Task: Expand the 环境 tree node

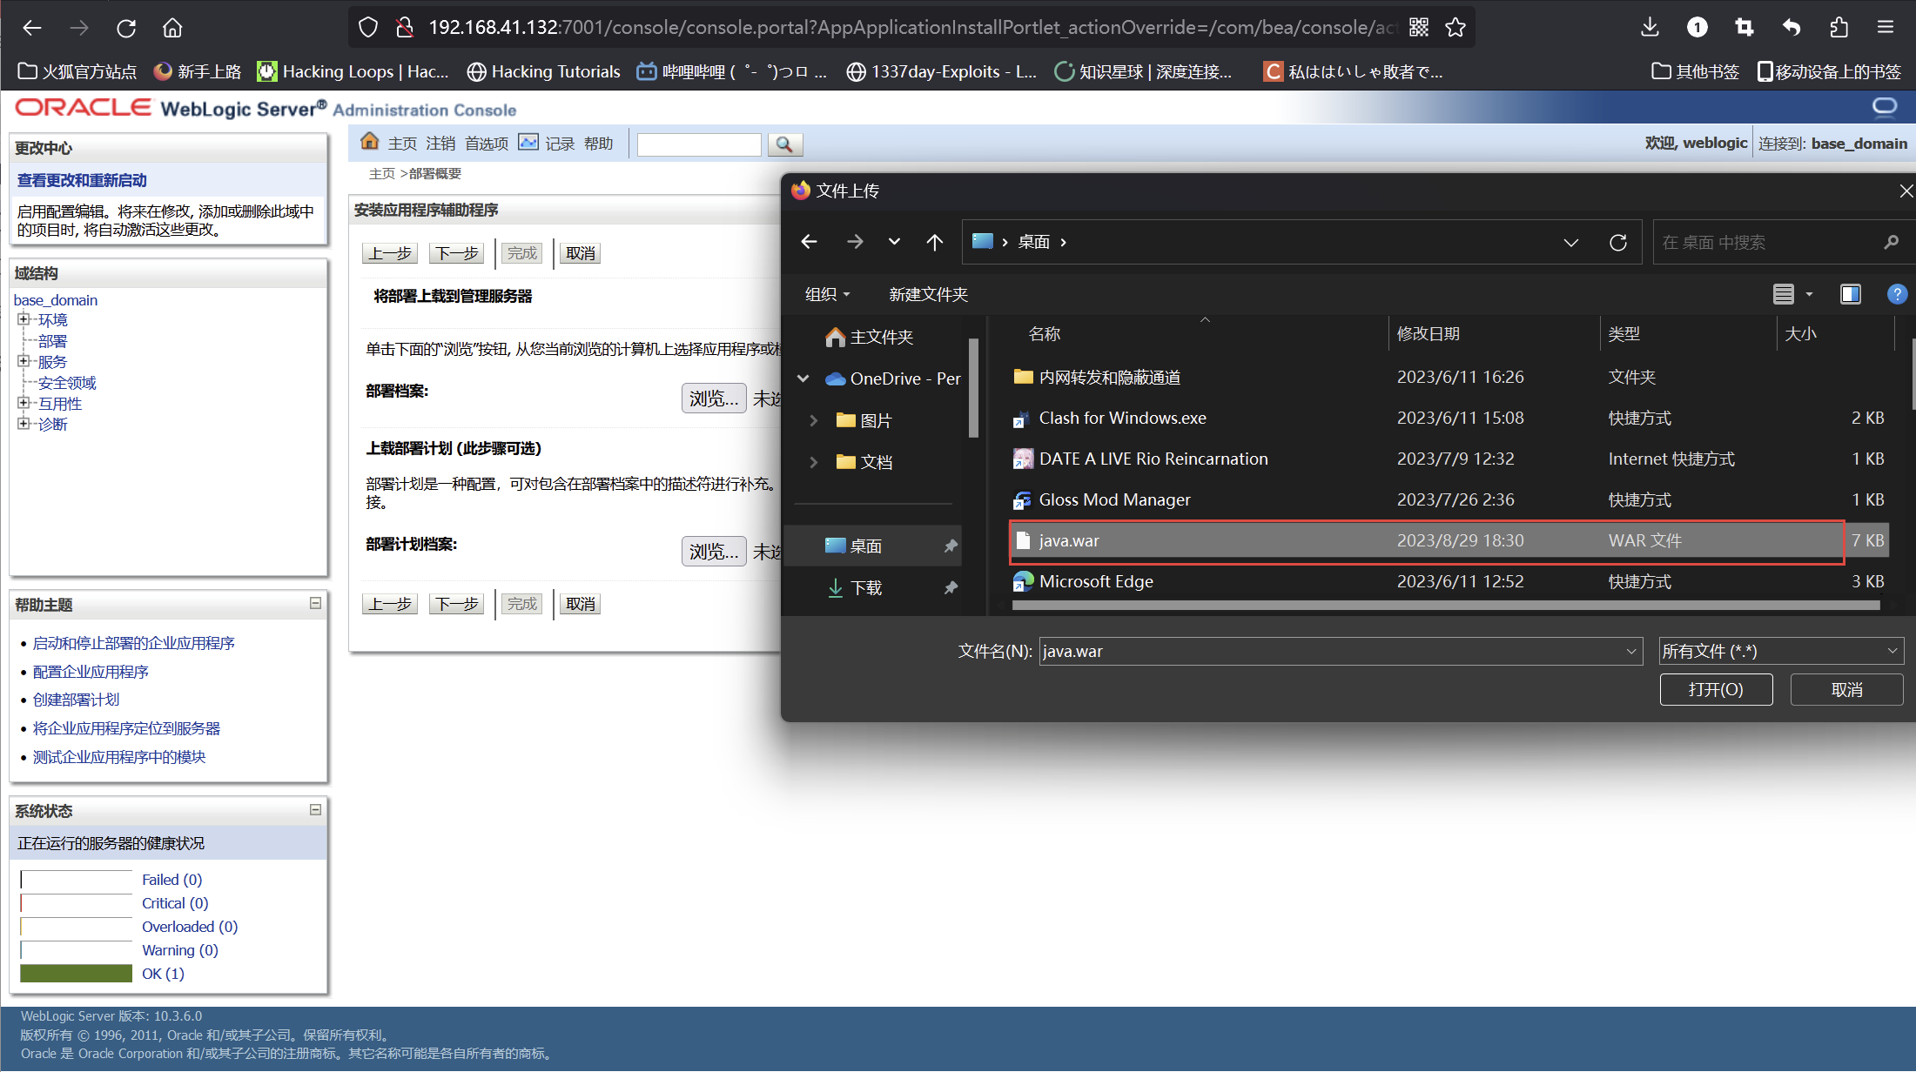Action: pyautogui.click(x=24, y=319)
